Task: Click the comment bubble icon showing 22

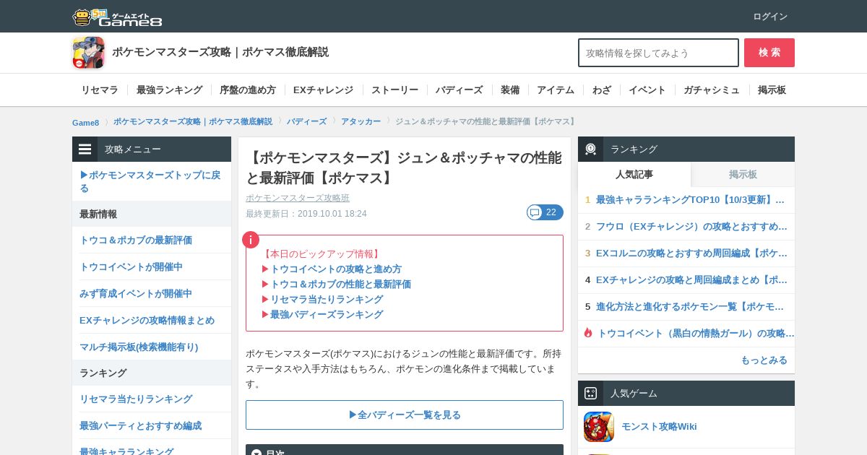Action: (535, 212)
